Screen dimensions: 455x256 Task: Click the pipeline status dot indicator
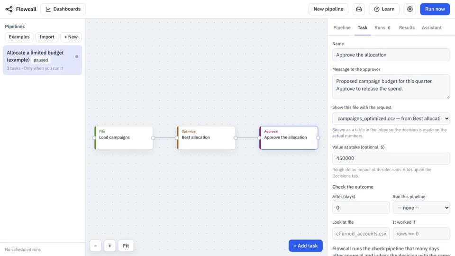77,56
